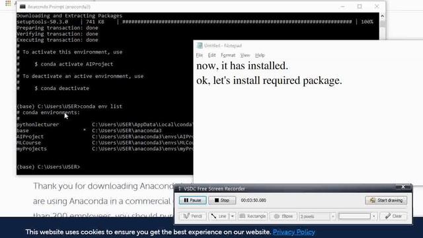
Task: Open the Notepad Help menu
Action: [x=260, y=55]
